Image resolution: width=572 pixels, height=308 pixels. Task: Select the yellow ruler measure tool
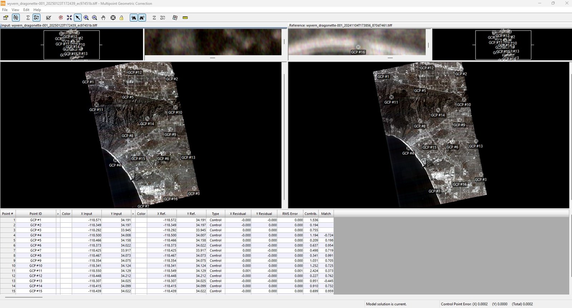tap(185, 17)
